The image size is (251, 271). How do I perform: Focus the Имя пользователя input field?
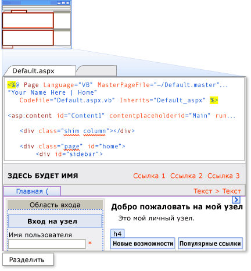click(x=47, y=244)
